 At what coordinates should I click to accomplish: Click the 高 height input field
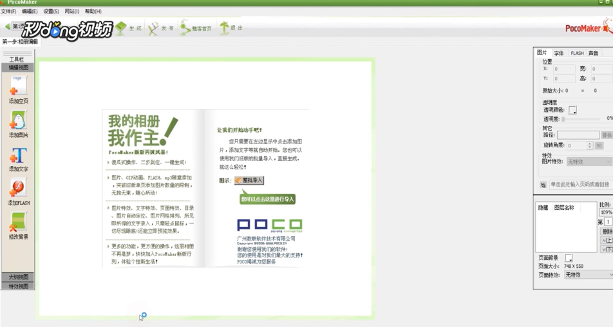(x=601, y=79)
